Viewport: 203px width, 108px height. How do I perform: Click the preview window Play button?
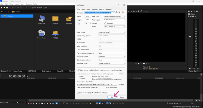click(x=139, y=64)
